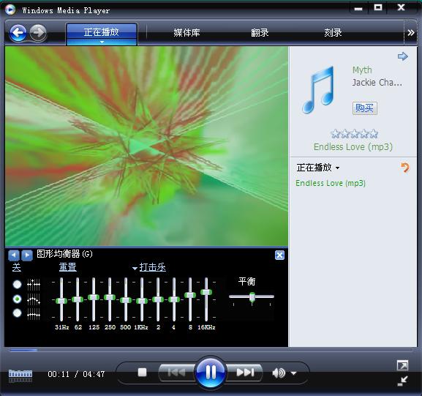Viewport: 422px width, 396px height.
Task: Show previous enhancement panel
Action: (14, 255)
